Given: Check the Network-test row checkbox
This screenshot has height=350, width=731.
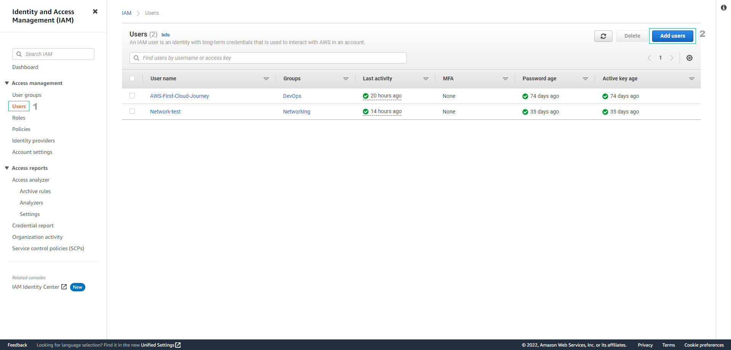Looking at the screenshot, I should [132, 111].
